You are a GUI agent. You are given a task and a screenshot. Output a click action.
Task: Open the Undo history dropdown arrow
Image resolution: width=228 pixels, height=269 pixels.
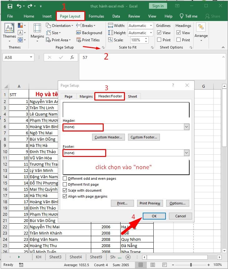coord(24,6)
